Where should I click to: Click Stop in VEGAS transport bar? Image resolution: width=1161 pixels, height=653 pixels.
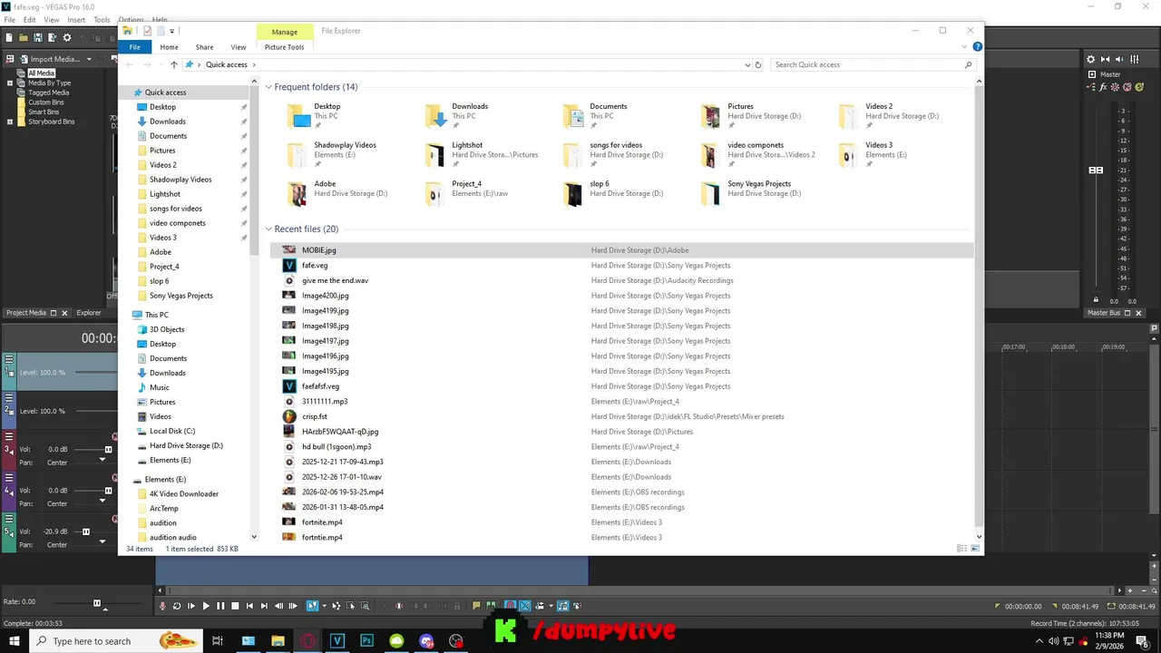point(235,606)
